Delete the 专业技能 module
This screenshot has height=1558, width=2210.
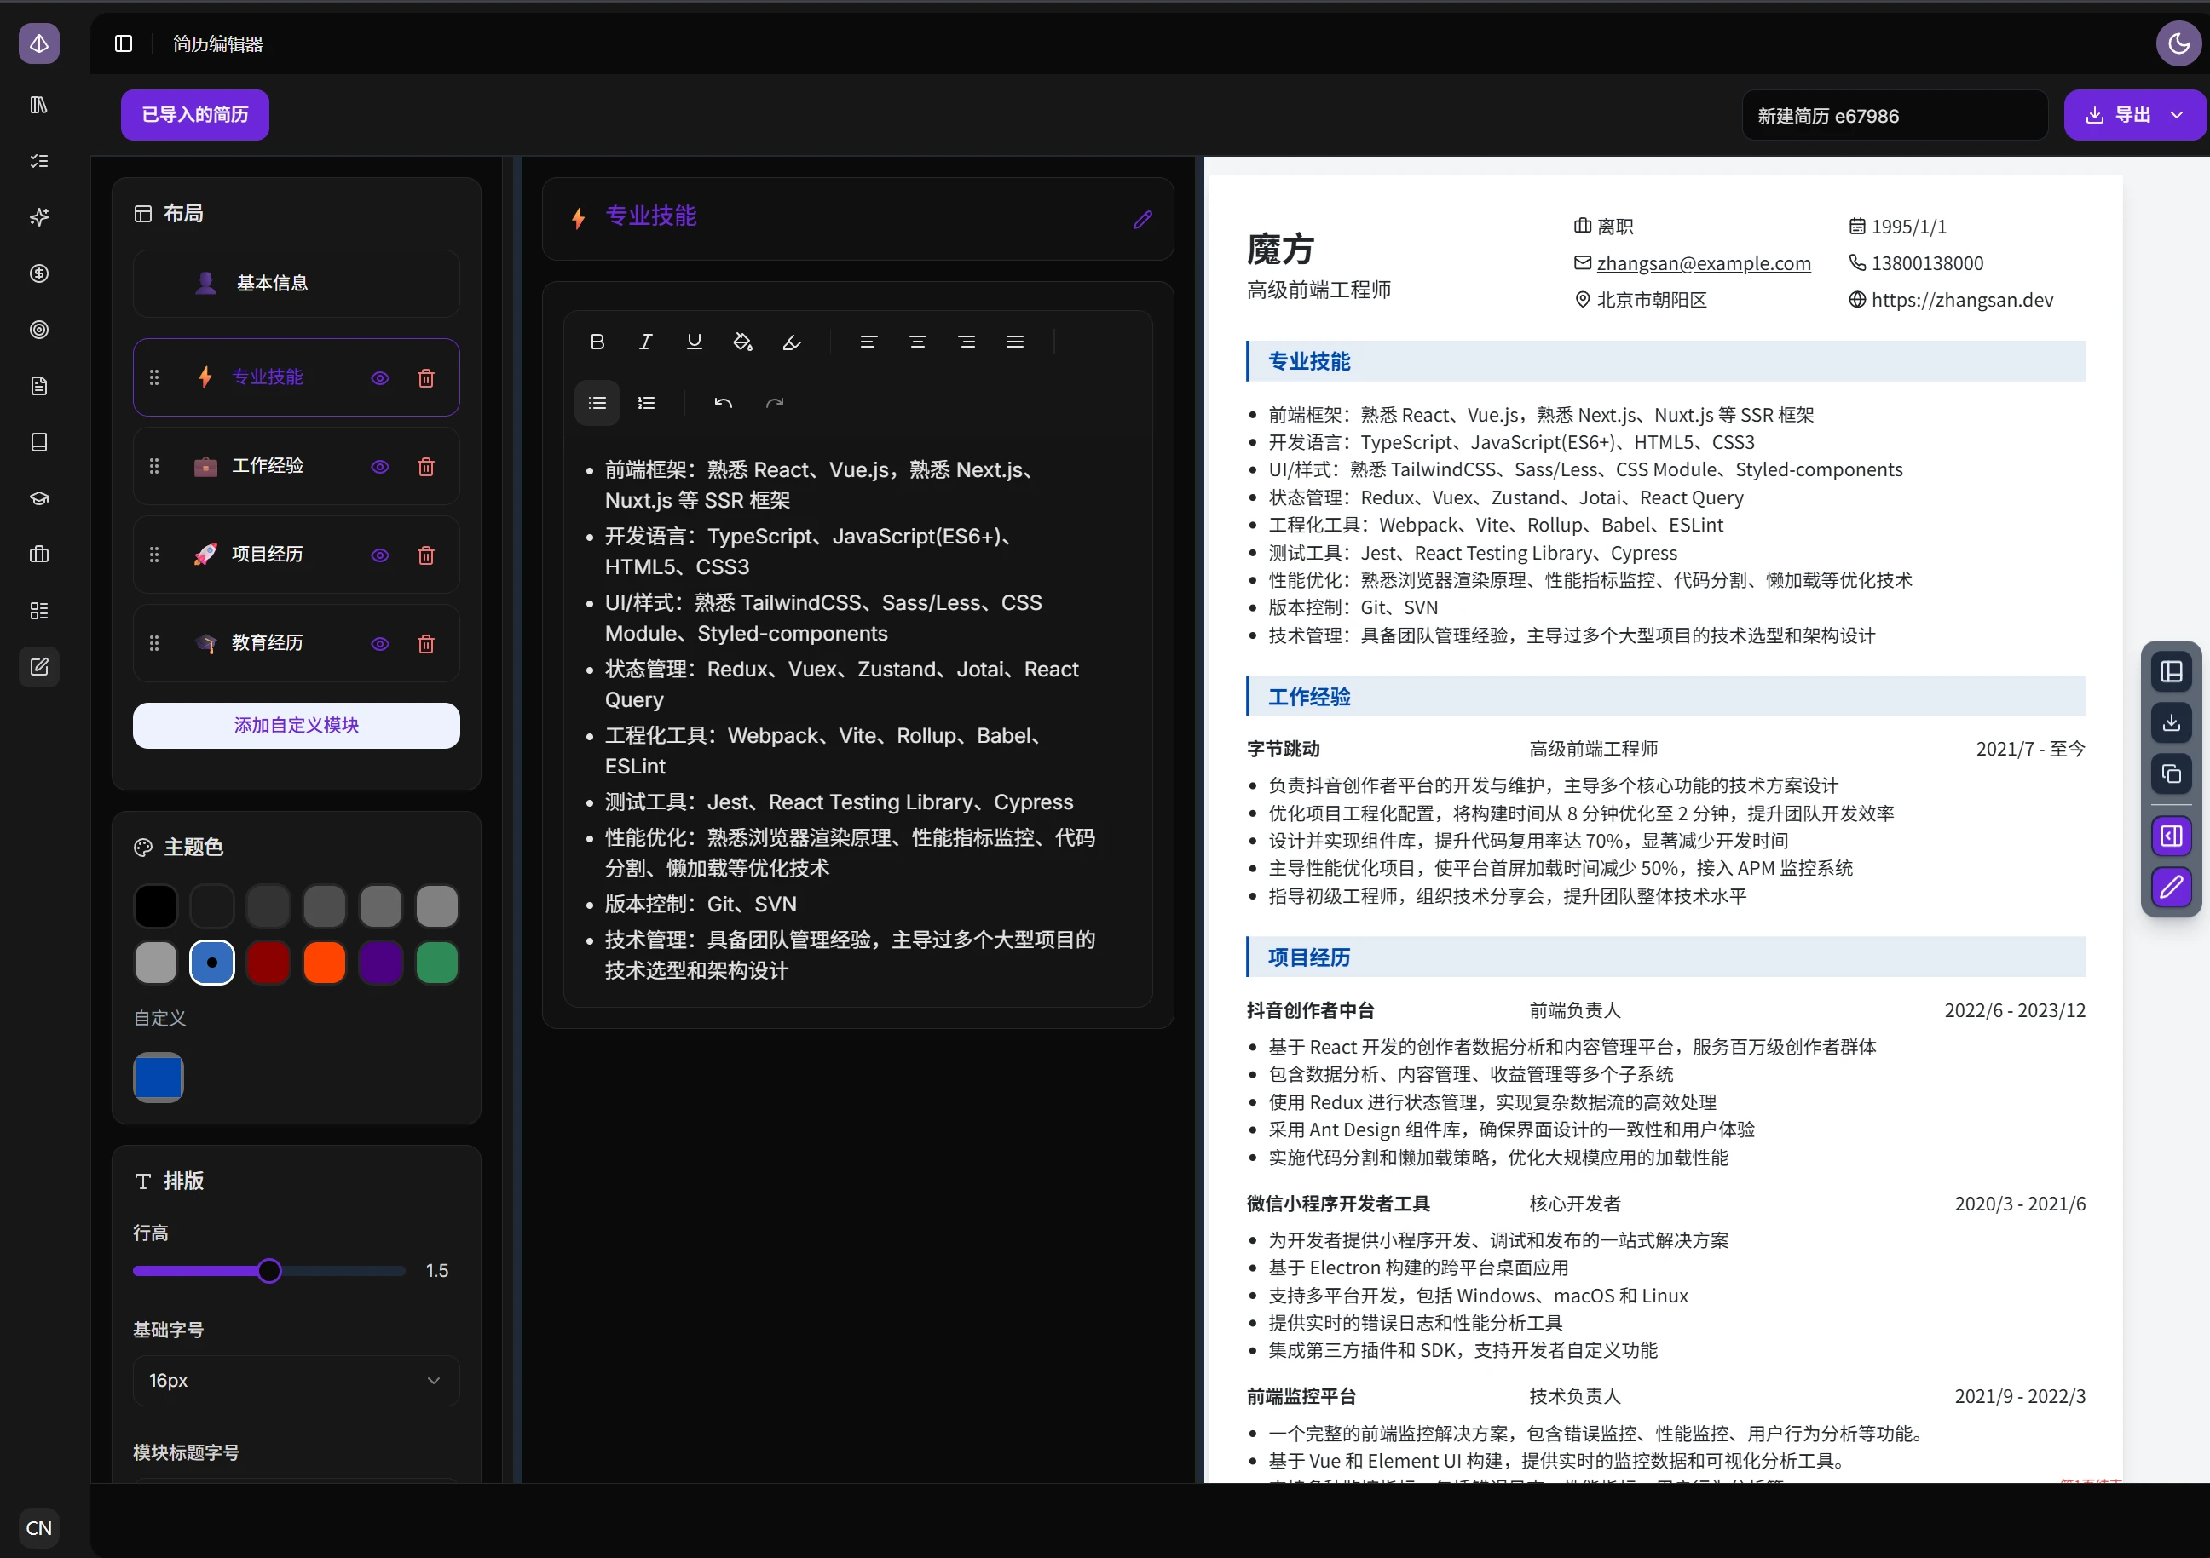(426, 378)
